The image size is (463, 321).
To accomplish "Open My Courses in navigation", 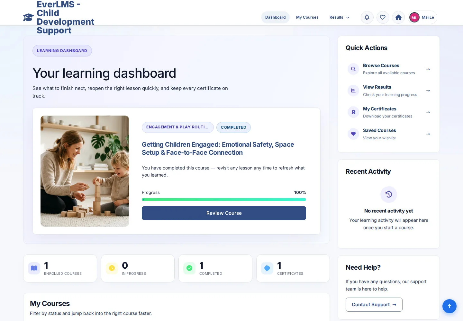I will pyautogui.click(x=307, y=17).
